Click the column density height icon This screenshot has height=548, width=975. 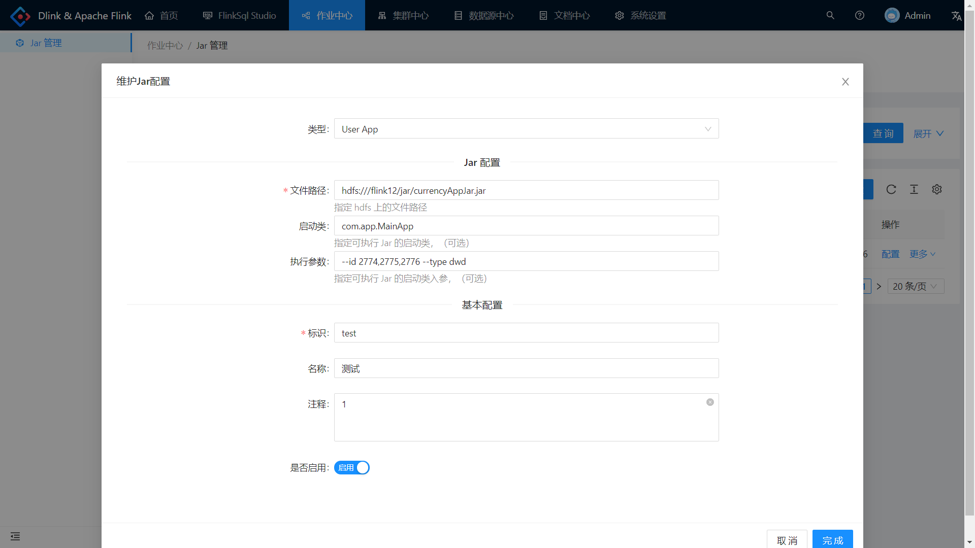pos(914,189)
